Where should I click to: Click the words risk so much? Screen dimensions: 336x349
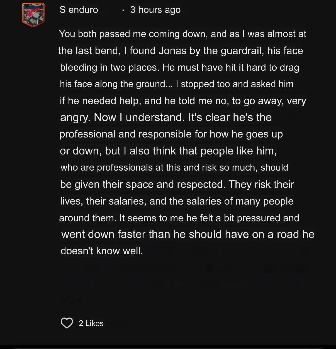[228, 168]
